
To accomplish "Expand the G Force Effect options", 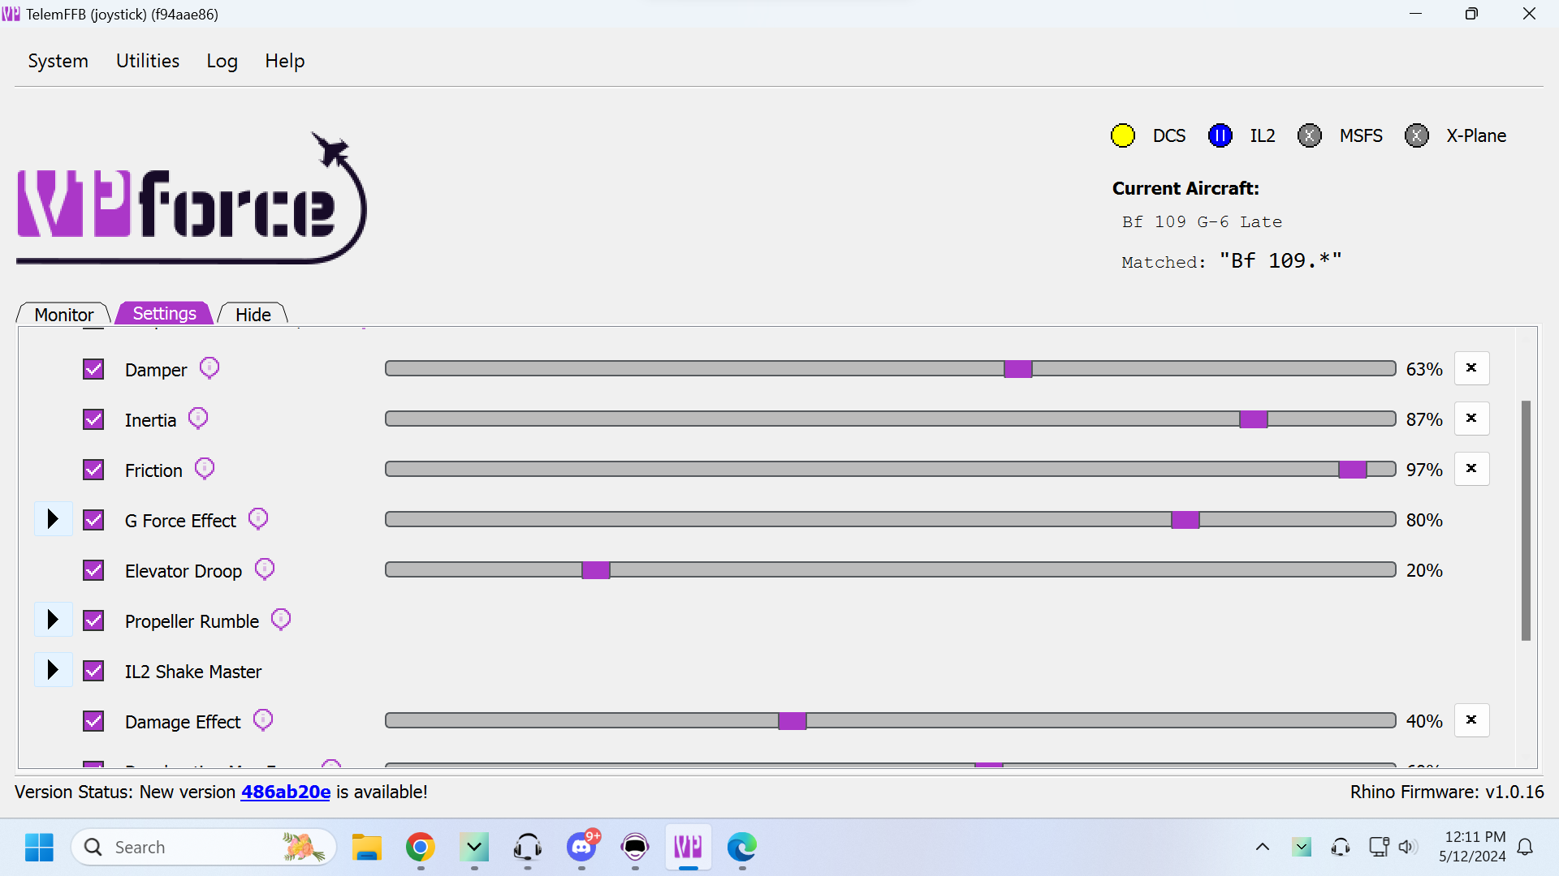I will [53, 519].
